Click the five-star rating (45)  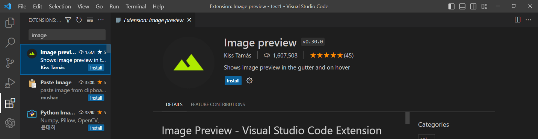click(x=332, y=55)
